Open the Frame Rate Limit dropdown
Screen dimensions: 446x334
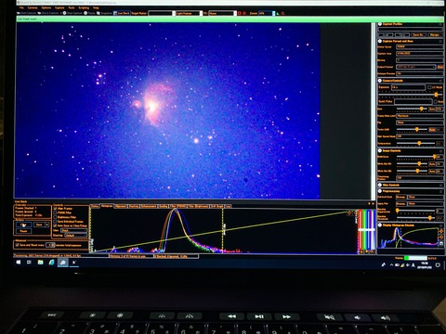point(420,116)
